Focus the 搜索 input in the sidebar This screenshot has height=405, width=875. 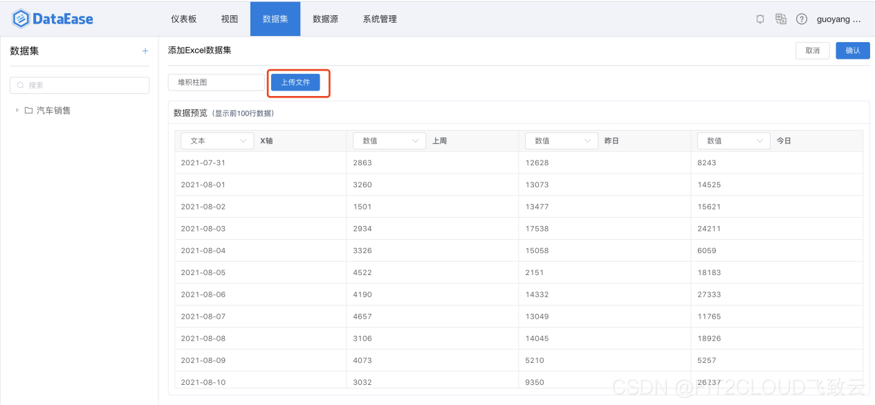[x=80, y=85]
